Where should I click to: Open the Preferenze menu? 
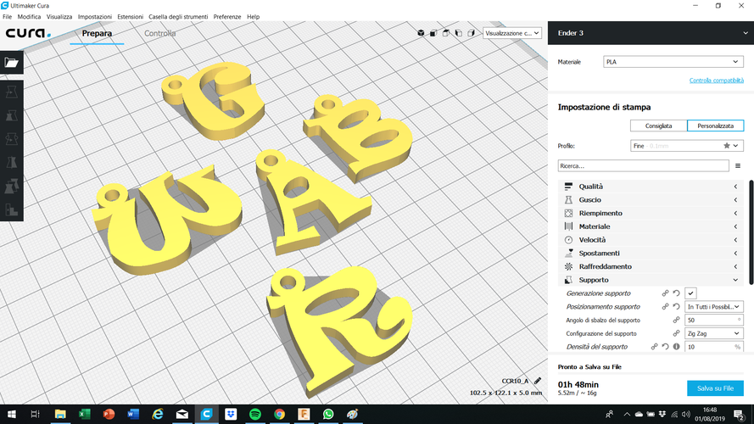click(x=227, y=17)
